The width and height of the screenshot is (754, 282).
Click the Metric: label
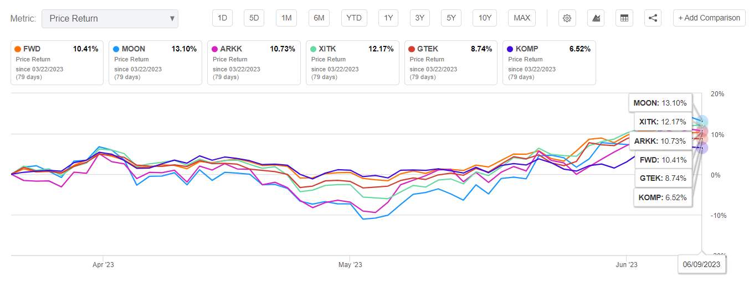point(23,18)
